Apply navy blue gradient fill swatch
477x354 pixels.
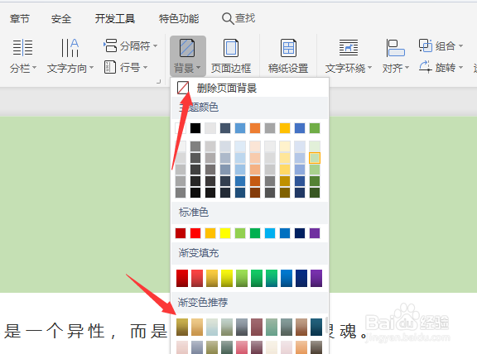(x=301, y=278)
